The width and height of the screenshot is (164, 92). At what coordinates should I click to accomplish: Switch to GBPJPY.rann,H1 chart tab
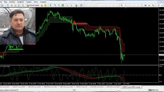(x=81, y=87)
